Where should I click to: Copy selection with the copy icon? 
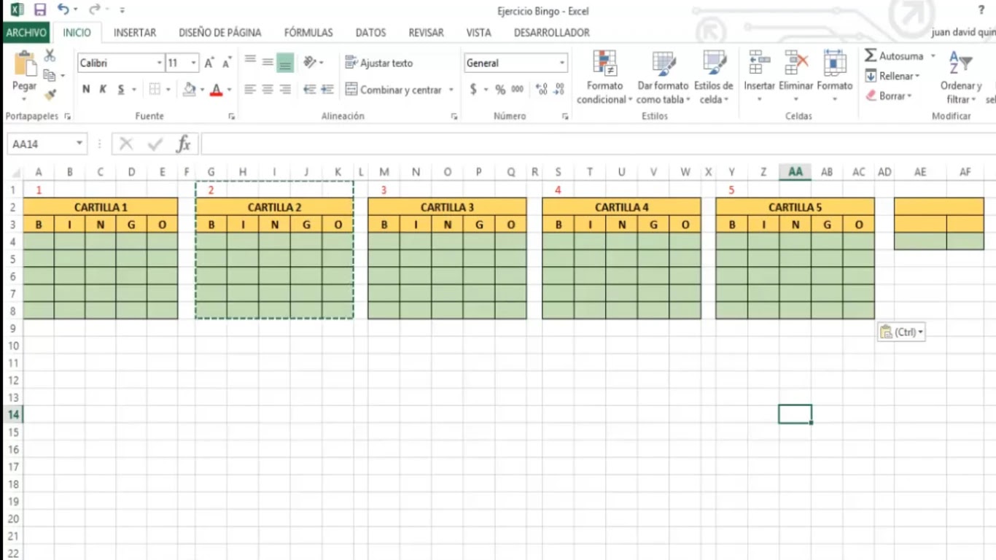[x=50, y=75]
